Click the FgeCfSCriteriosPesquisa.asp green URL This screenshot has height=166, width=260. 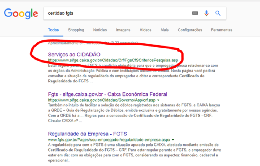(x=113, y=60)
